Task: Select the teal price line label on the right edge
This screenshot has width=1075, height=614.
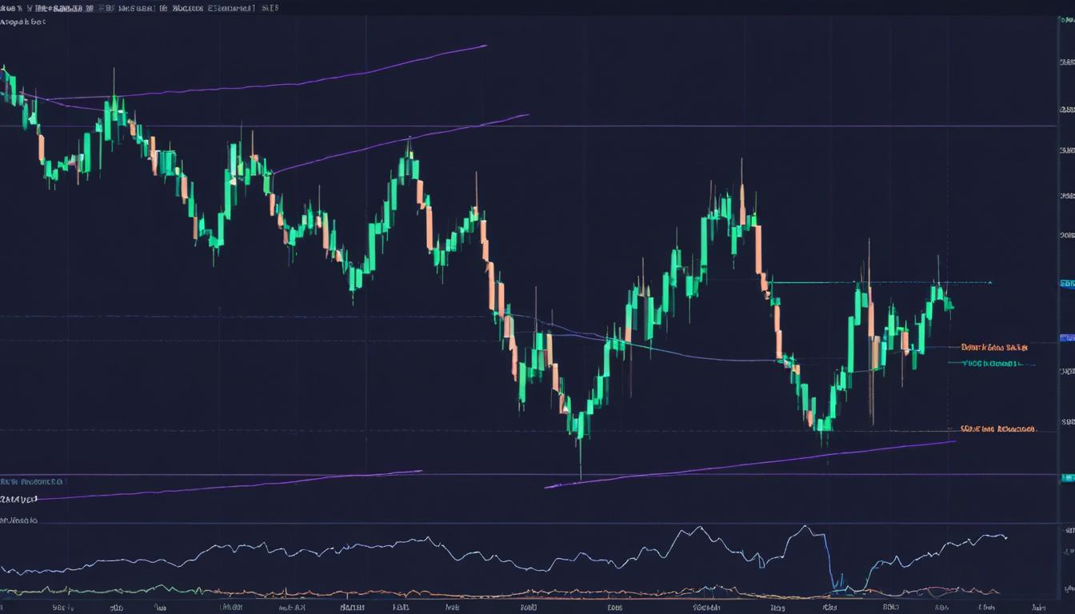Action: click(x=992, y=362)
